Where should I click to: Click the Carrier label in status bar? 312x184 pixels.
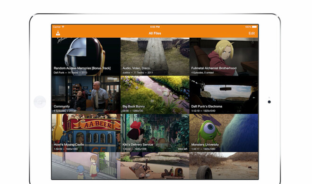[x=57, y=27]
